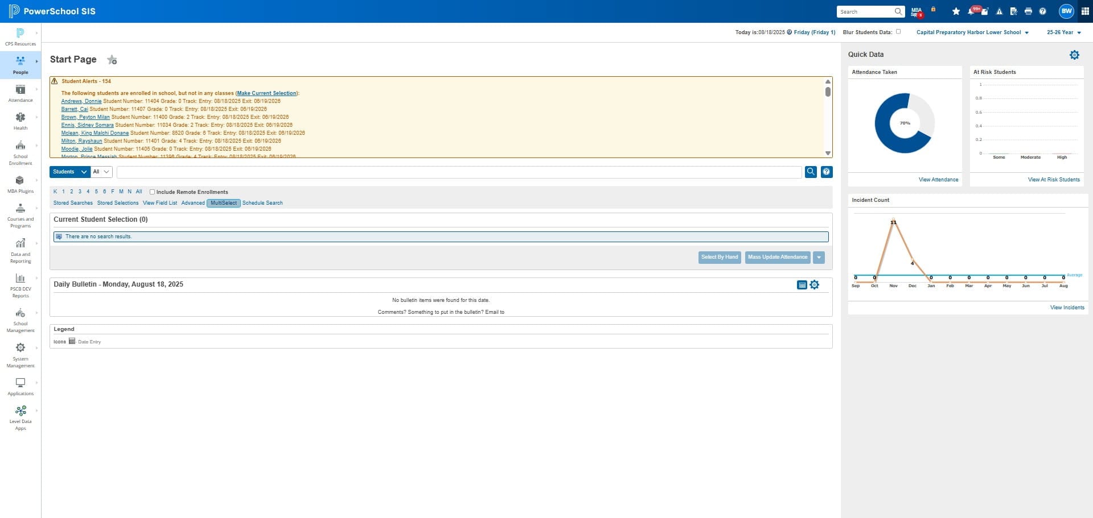This screenshot has width=1093, height=518.
Task: Open the 25-26 Year term dropdown
Action: [1063, 32]
